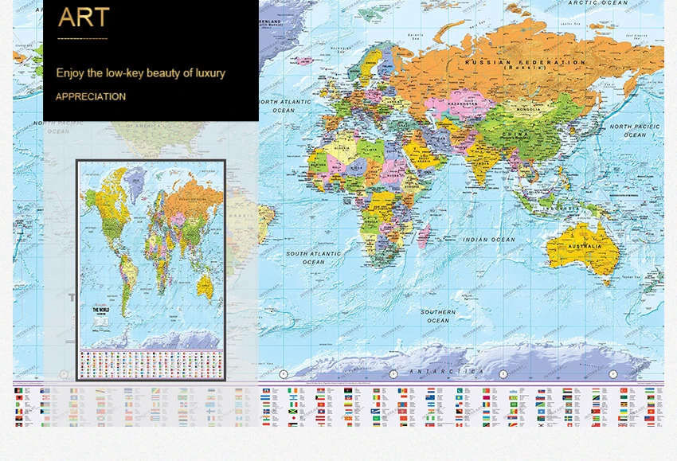677x461 pixels.
Task: Click the "MONGOLIA" label on the map
Action: tap(529, 110)
